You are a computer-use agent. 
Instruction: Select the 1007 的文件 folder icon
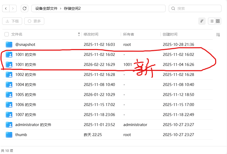[9, 115]
